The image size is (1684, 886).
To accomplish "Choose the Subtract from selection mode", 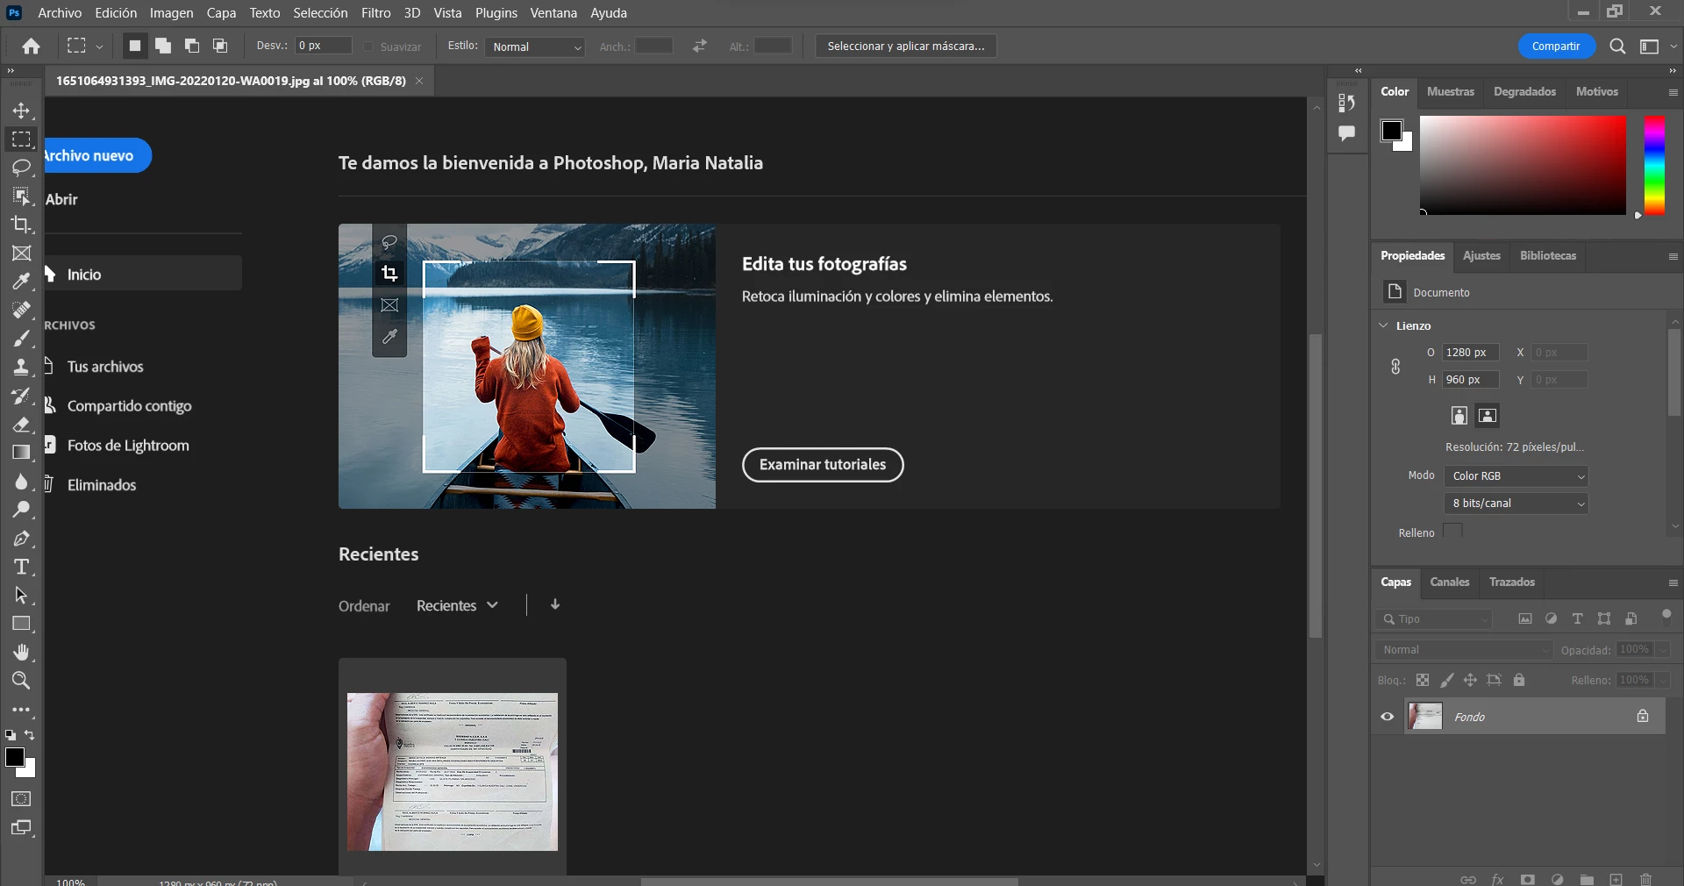I will pos(192,46).
